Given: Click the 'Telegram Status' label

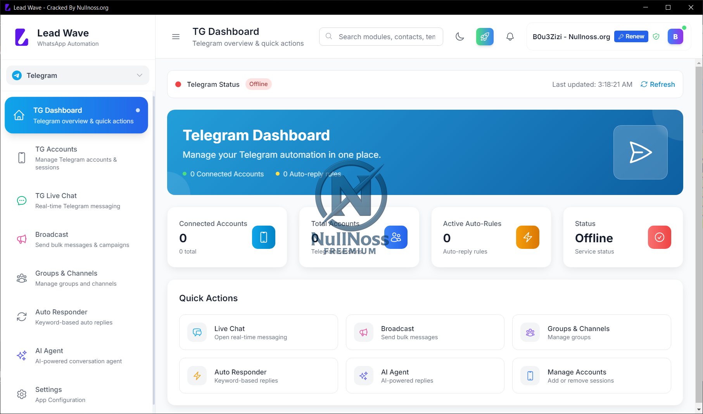Looking at the screenshot, I should pyautogui.click(x=213, y=85).
